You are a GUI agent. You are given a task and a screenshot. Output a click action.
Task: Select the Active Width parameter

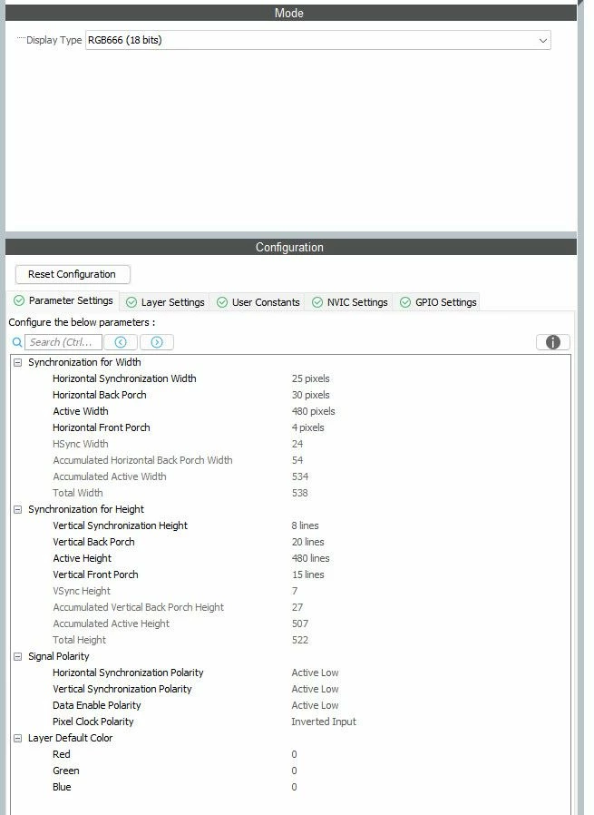pos(291,411)
